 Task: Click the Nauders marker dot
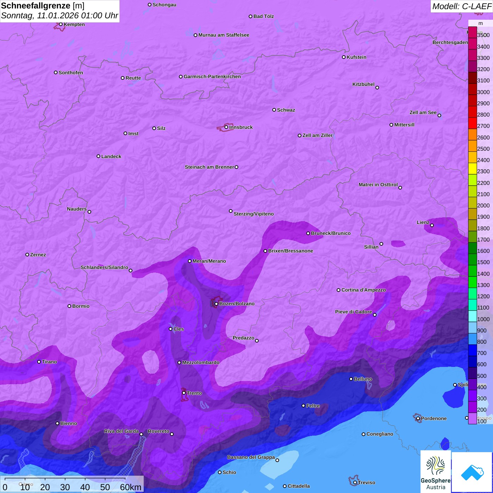(x=89, y=212)
